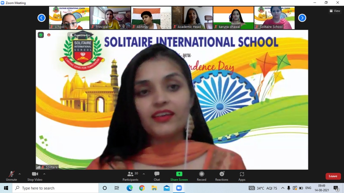Select karuna dhawal's video thumbnail
Image resolution: width=344 pixels, height=193 pixels.
coord(234,18)
